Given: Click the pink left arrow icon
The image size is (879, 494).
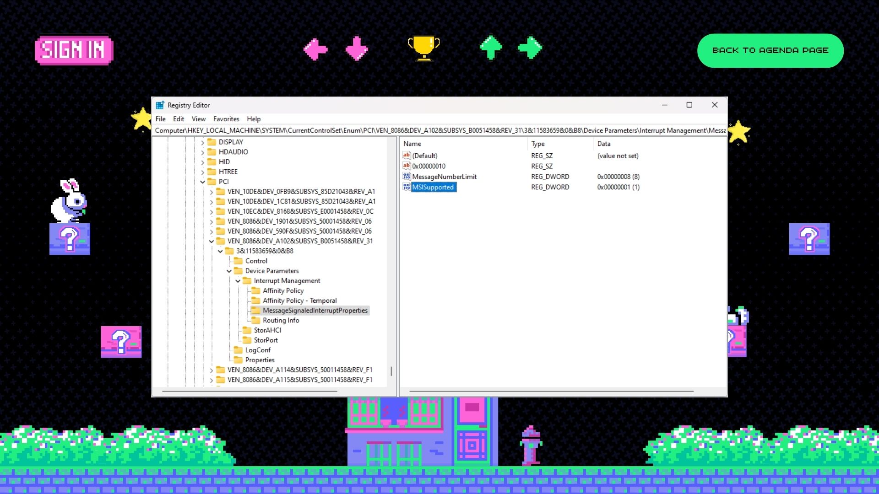Looking at the screenshot, I should pyautogui.click(x=316, y=49).
